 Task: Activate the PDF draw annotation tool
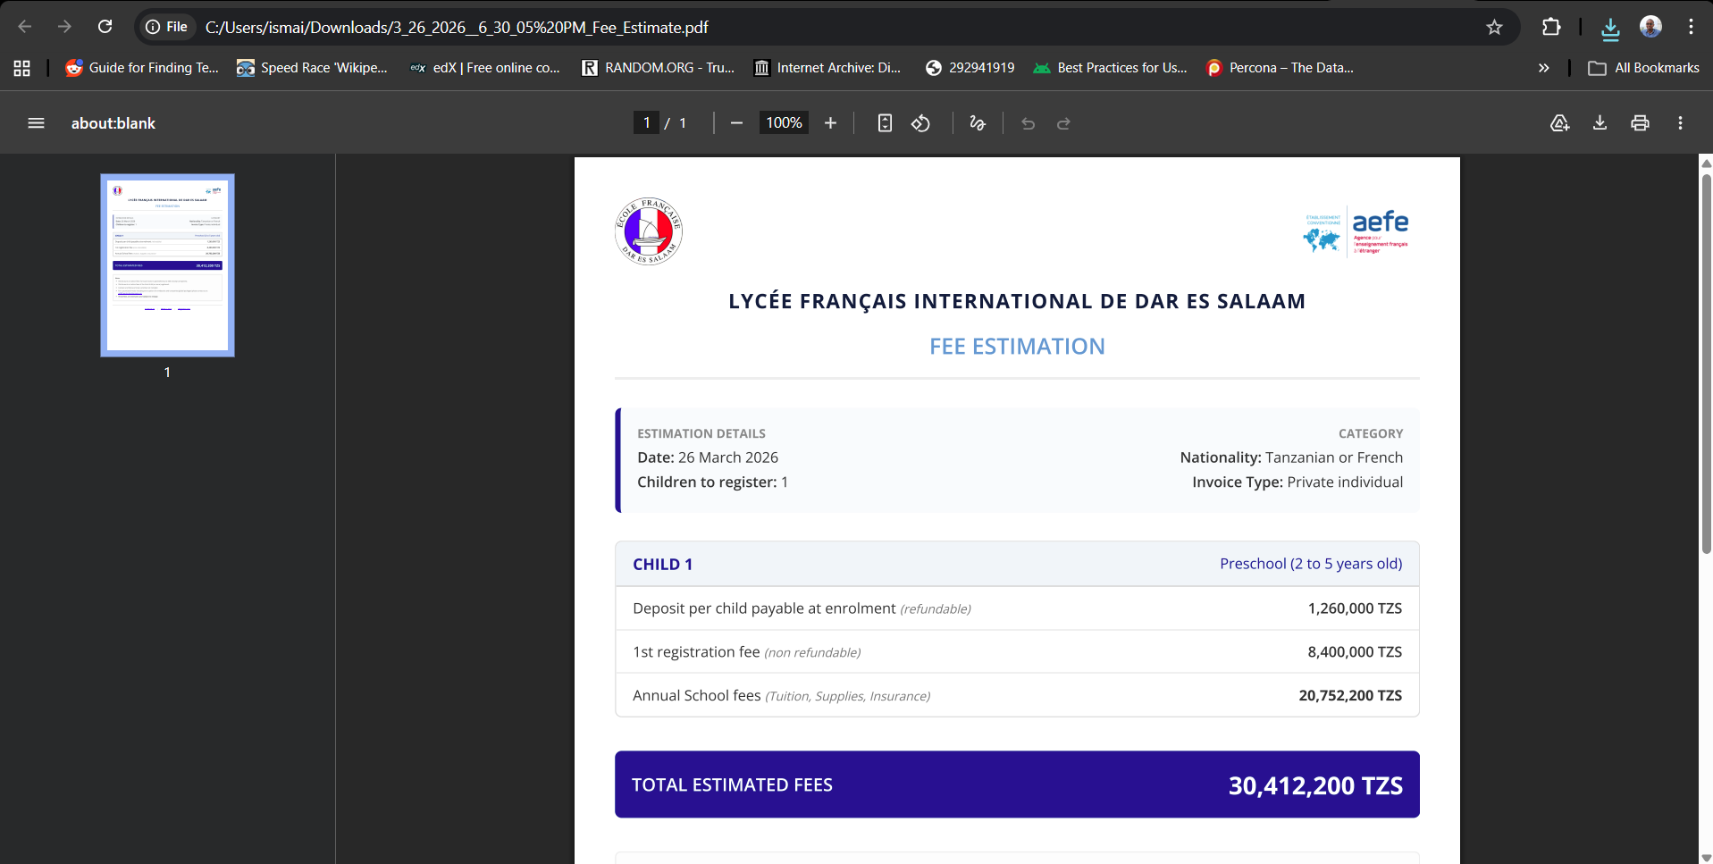coord(978,123)
